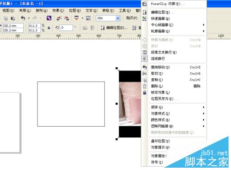Click the scissors cut icon in context menu
The width and height of the screenshot is (231, 170).
pyautogui.click(x=145, y=73)
